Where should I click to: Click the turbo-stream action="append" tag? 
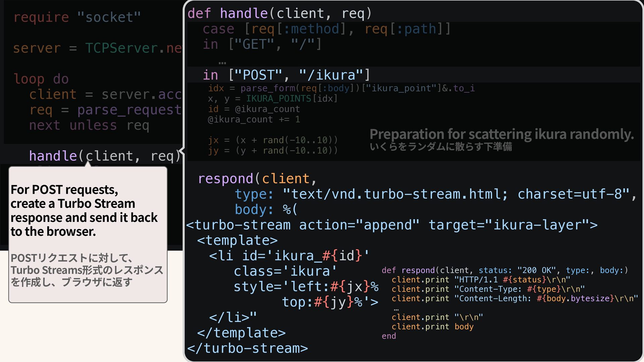click(x=391, y=225)
